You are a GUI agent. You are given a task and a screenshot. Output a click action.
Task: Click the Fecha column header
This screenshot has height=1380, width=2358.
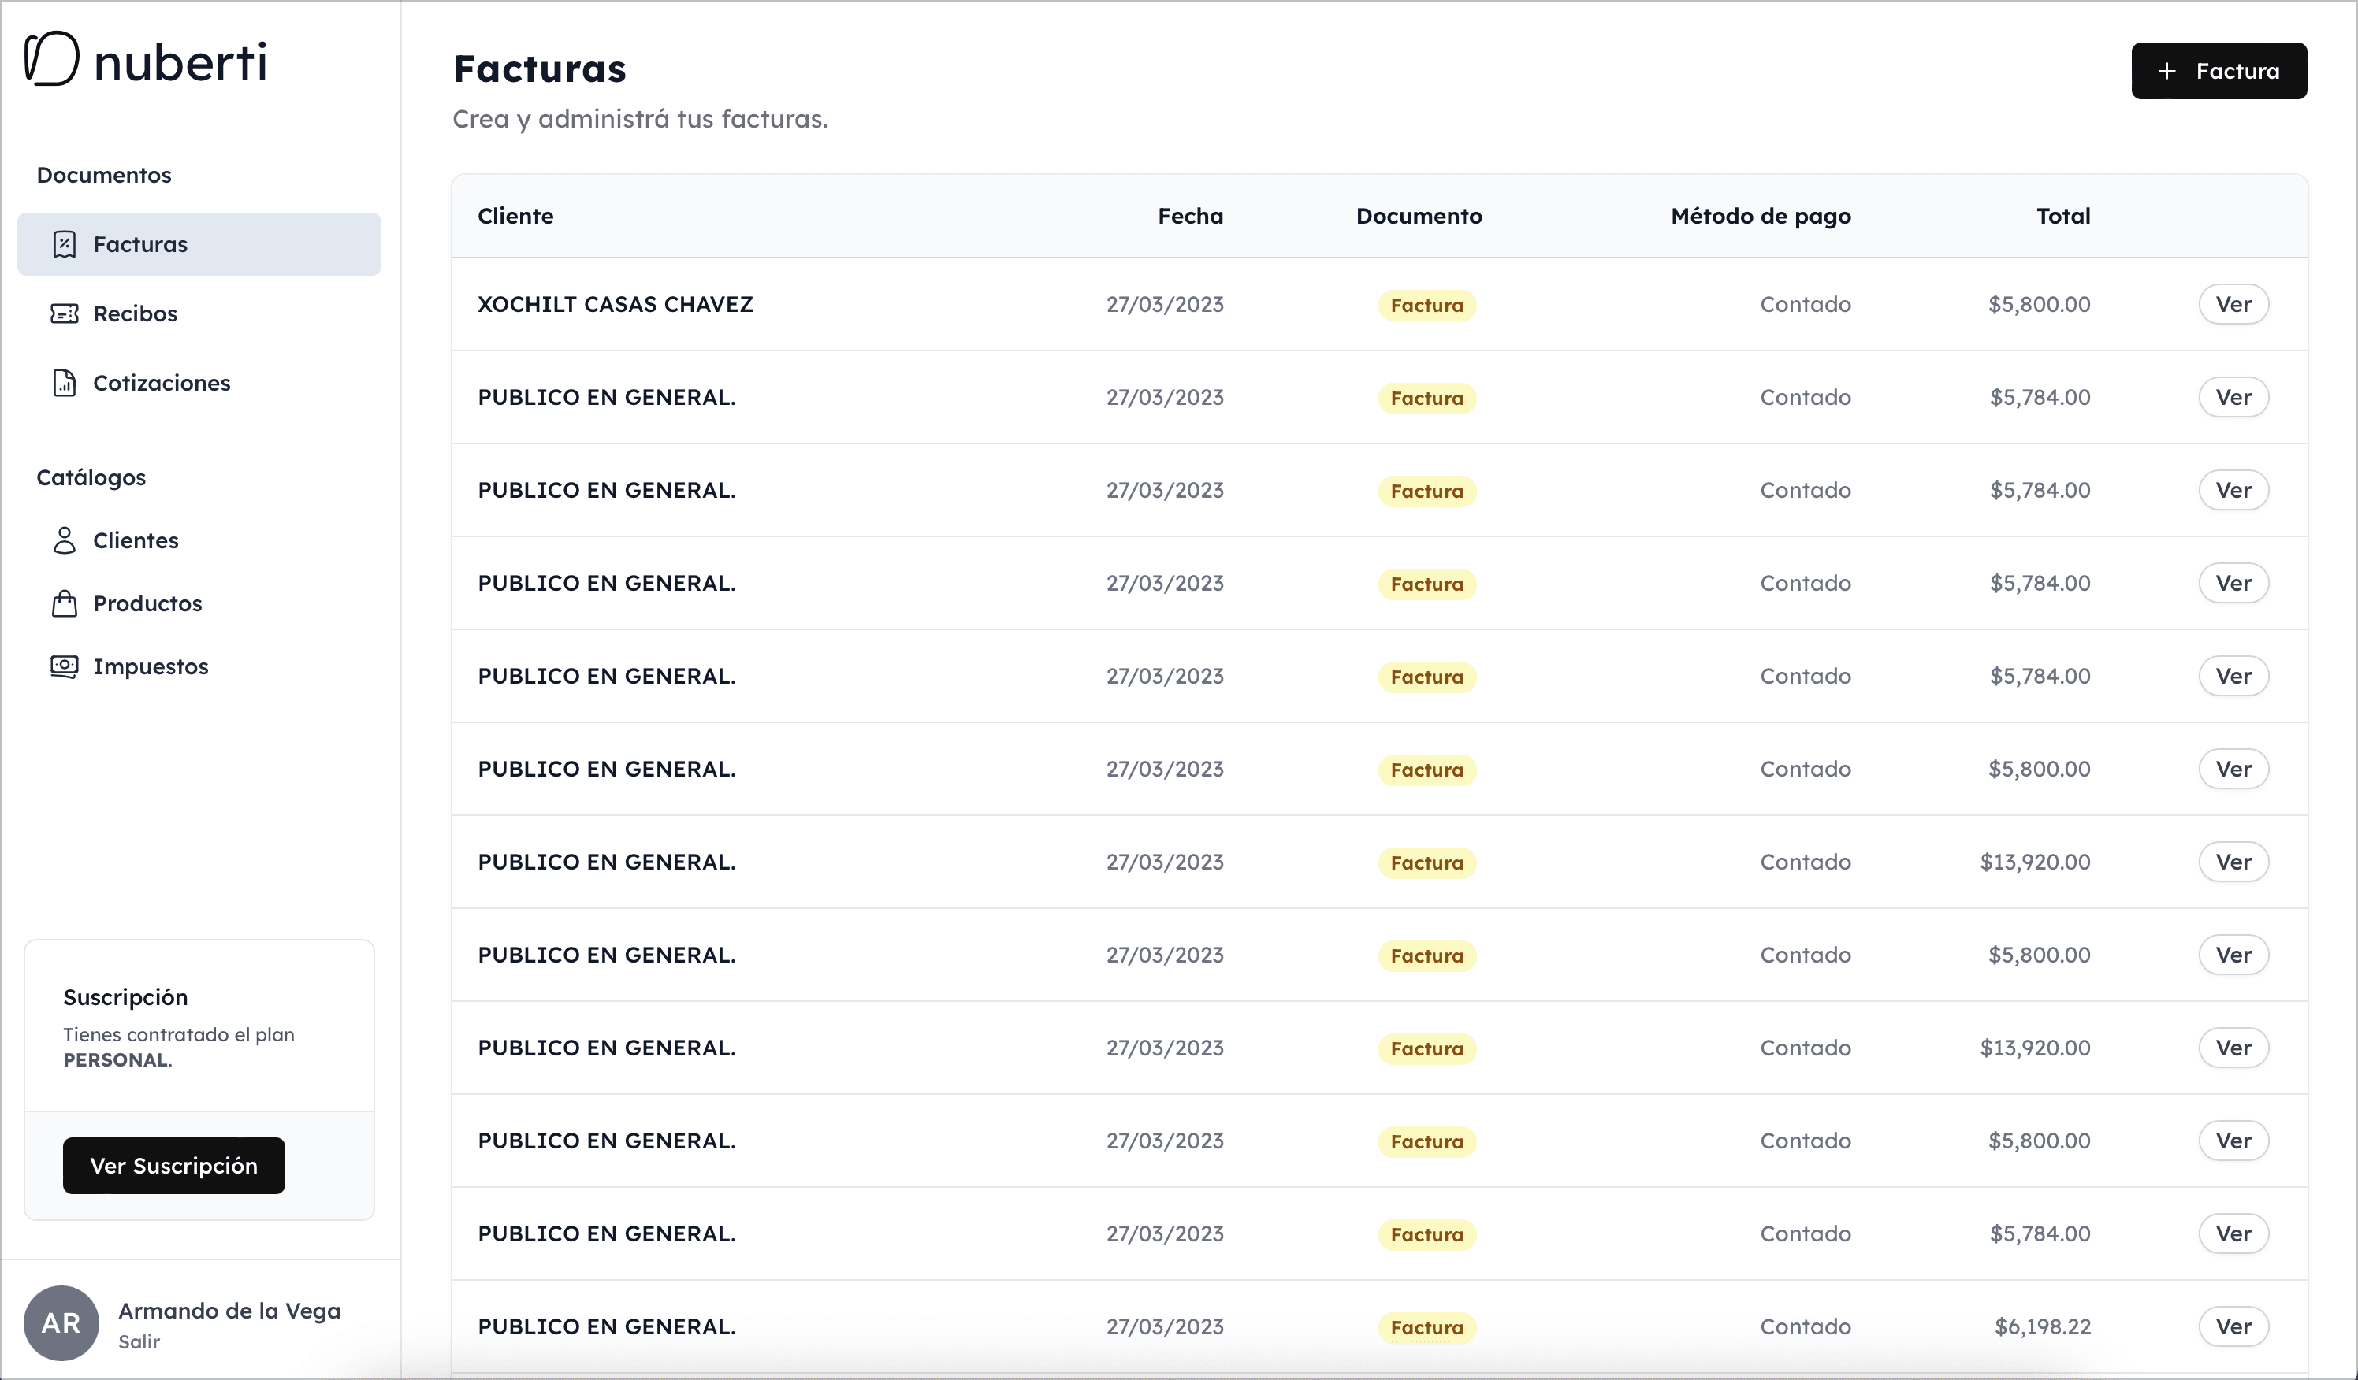(x=1189, y=216)
